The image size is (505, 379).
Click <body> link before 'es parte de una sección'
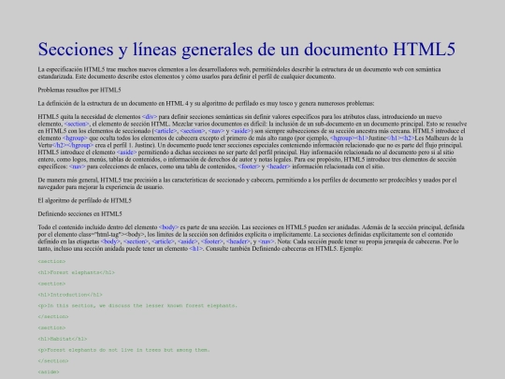tap(168, 227)
